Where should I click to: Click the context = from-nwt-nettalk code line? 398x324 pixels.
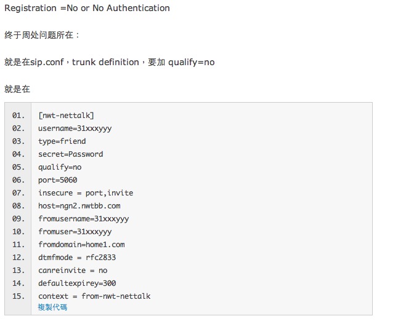click(94, 296)
